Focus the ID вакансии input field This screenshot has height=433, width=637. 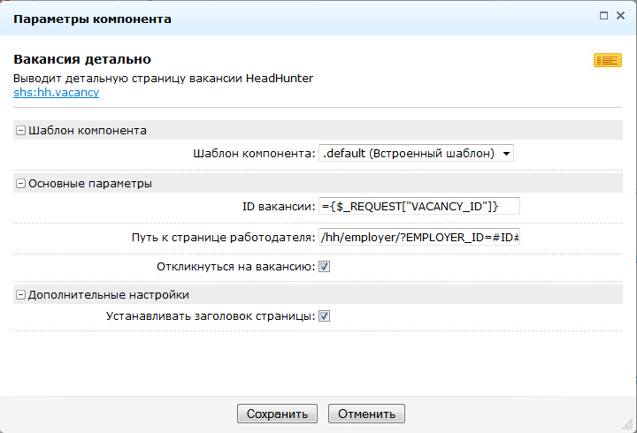click(x=418, y=206)
